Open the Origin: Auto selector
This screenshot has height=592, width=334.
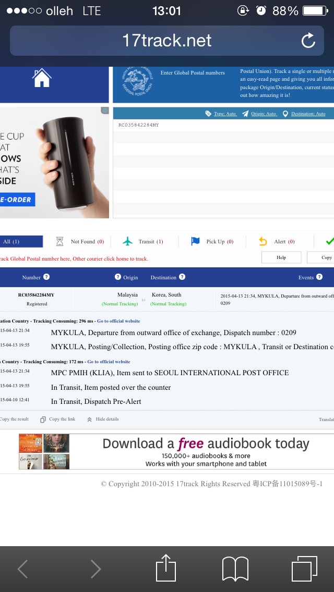click(x=259, y=114)
